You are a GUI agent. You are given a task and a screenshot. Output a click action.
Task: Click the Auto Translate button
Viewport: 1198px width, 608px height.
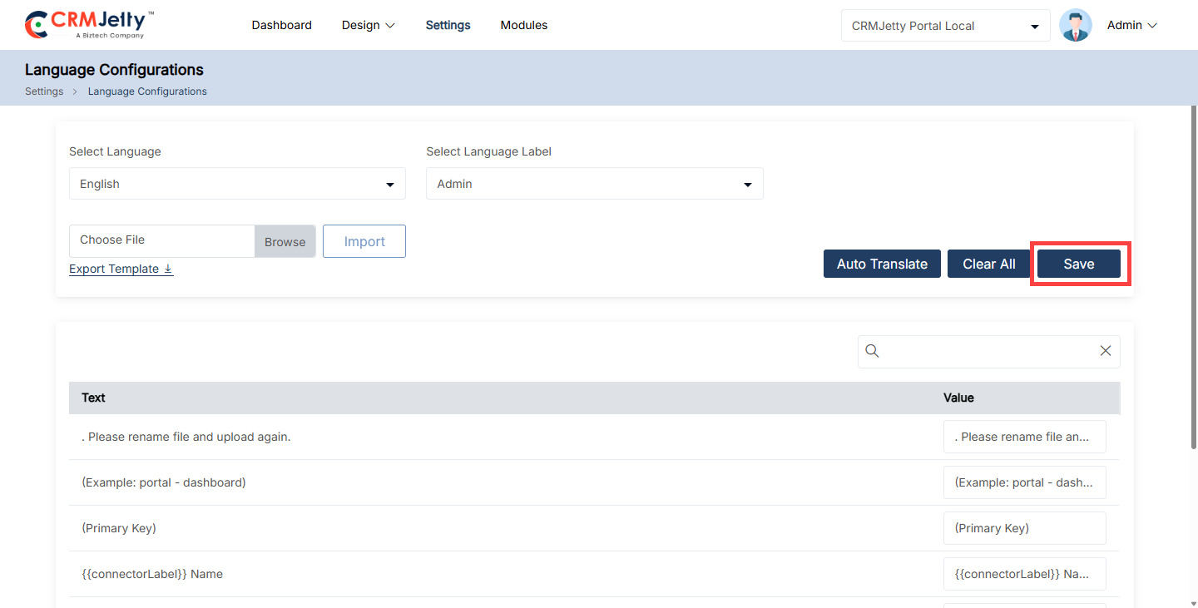coord(882,264)
